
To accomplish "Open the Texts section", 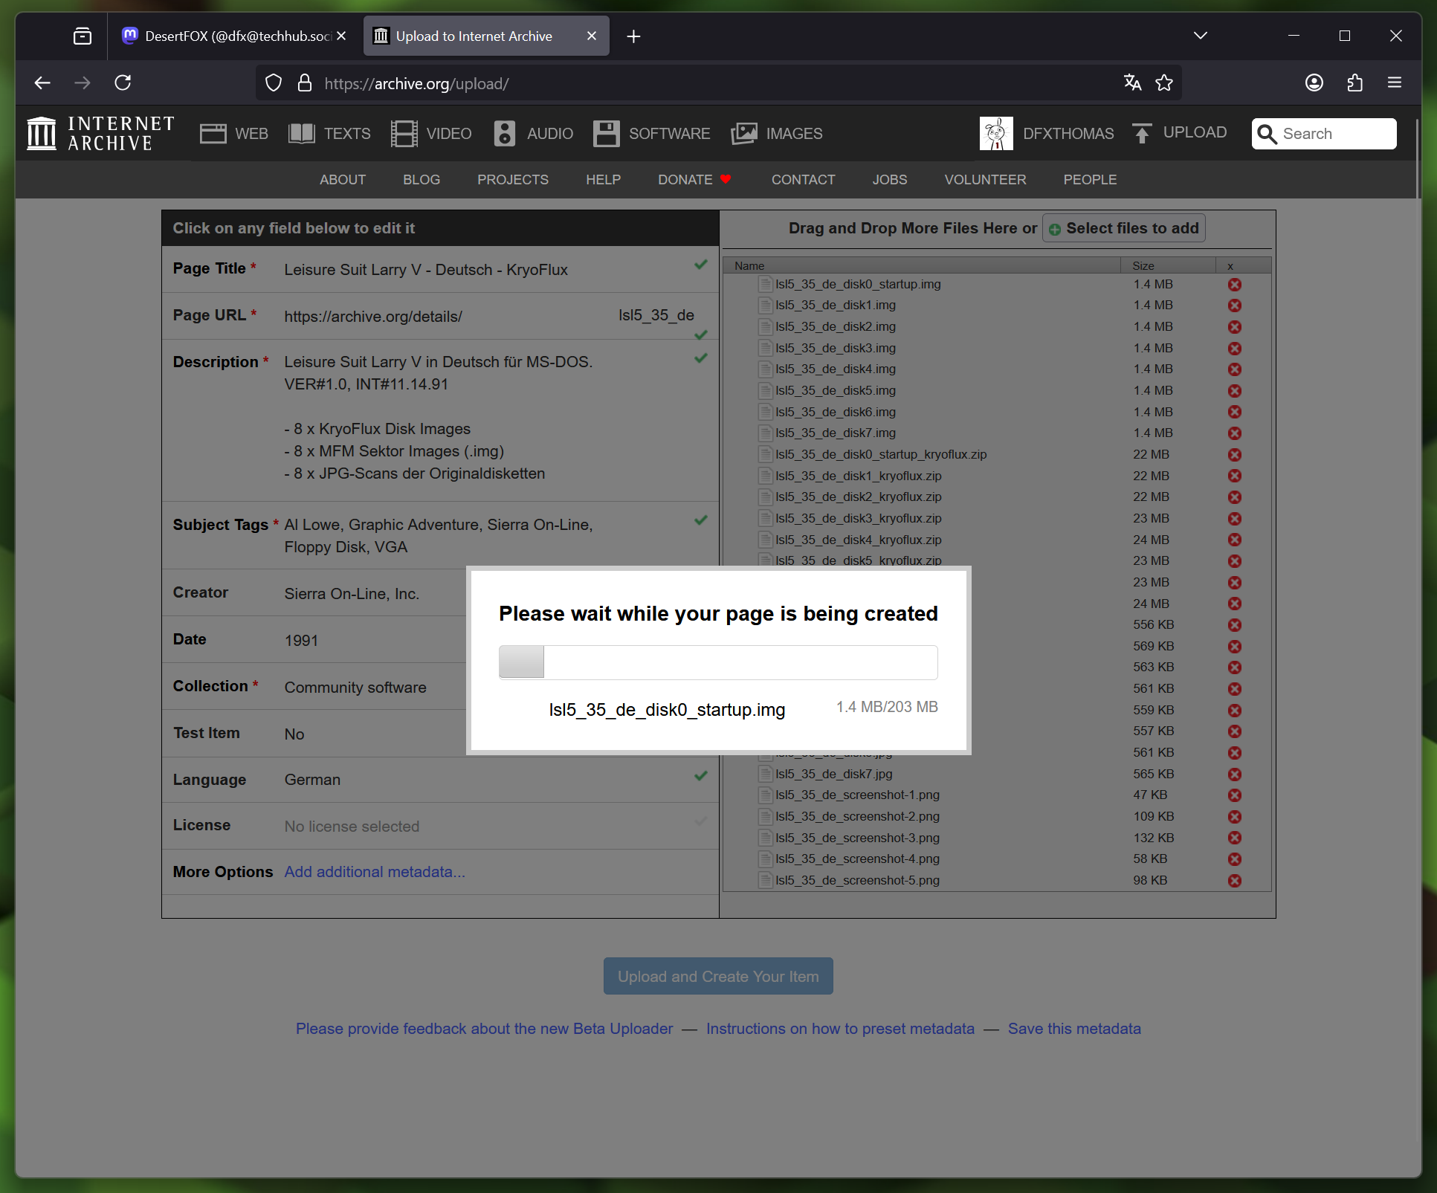I will (x=329, y=134).
